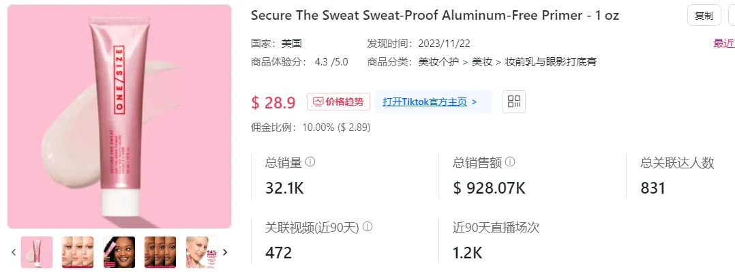Copy the product title with 复制

[x=704, y=16]
